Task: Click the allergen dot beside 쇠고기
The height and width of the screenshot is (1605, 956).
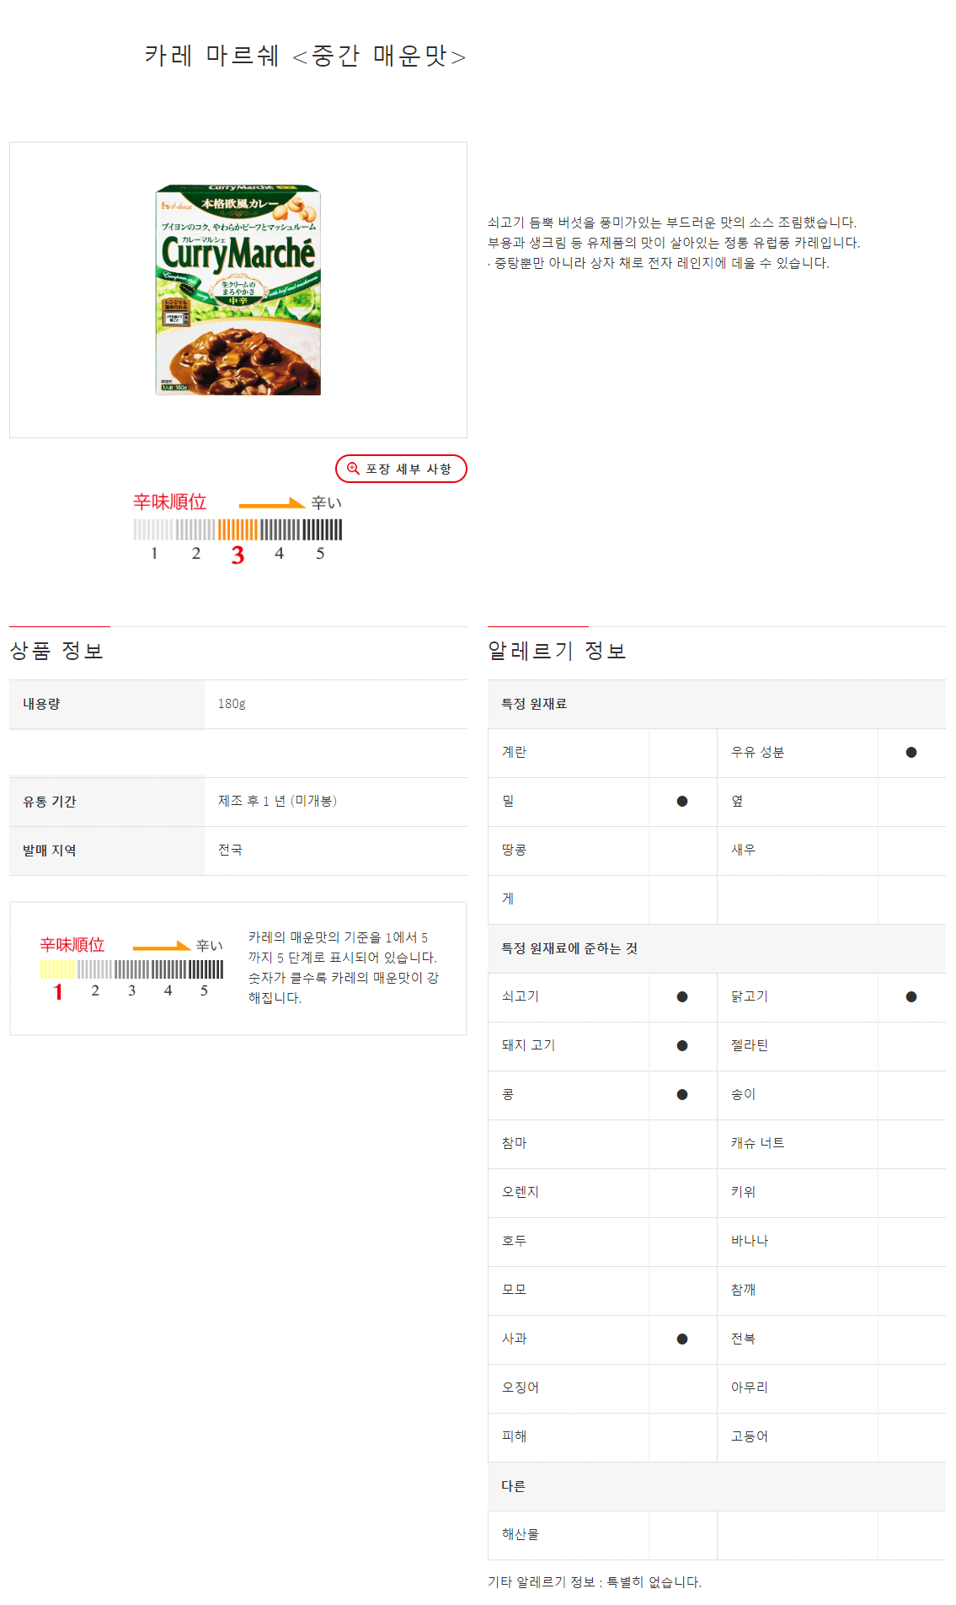Action: [x=682, y=997]
